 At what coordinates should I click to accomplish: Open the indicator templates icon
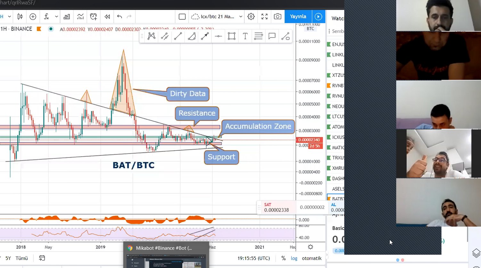pos(80,17)
